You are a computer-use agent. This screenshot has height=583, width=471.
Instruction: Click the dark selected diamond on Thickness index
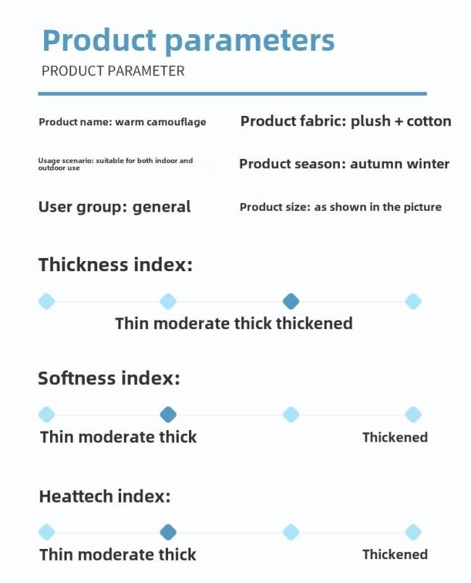(x=291, y=301)
